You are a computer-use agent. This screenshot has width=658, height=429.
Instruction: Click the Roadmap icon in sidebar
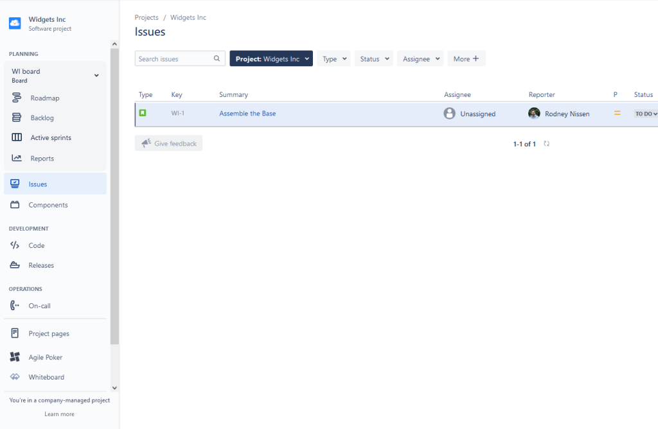coord(17,98)
